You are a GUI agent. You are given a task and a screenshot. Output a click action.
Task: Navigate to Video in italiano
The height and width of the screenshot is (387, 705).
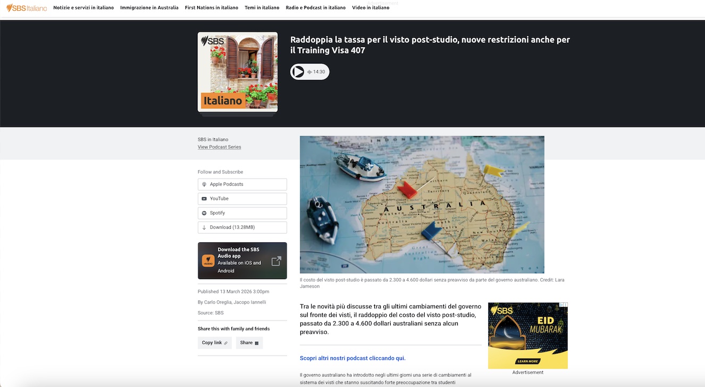[x=371, y=8]
